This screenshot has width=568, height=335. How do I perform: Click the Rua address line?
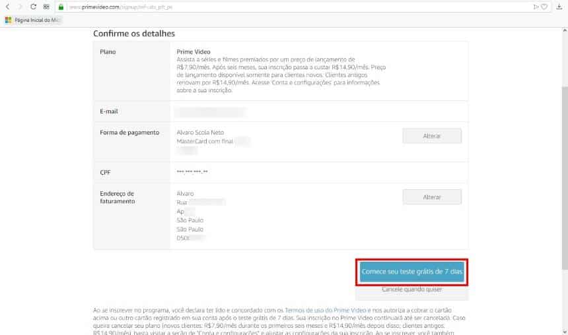point(201,202)
